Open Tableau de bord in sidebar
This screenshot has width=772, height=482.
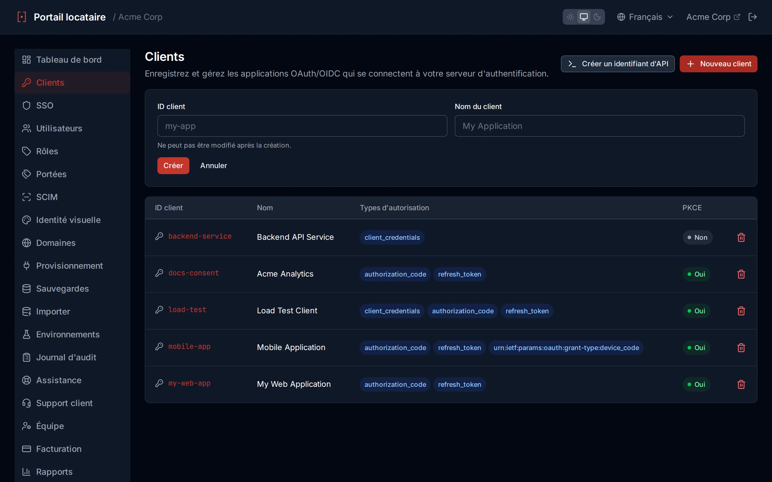click(72, 60)
